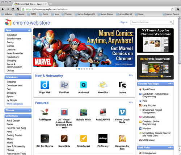Open the Outils bookmarks folder

click(x=44, y=14)
